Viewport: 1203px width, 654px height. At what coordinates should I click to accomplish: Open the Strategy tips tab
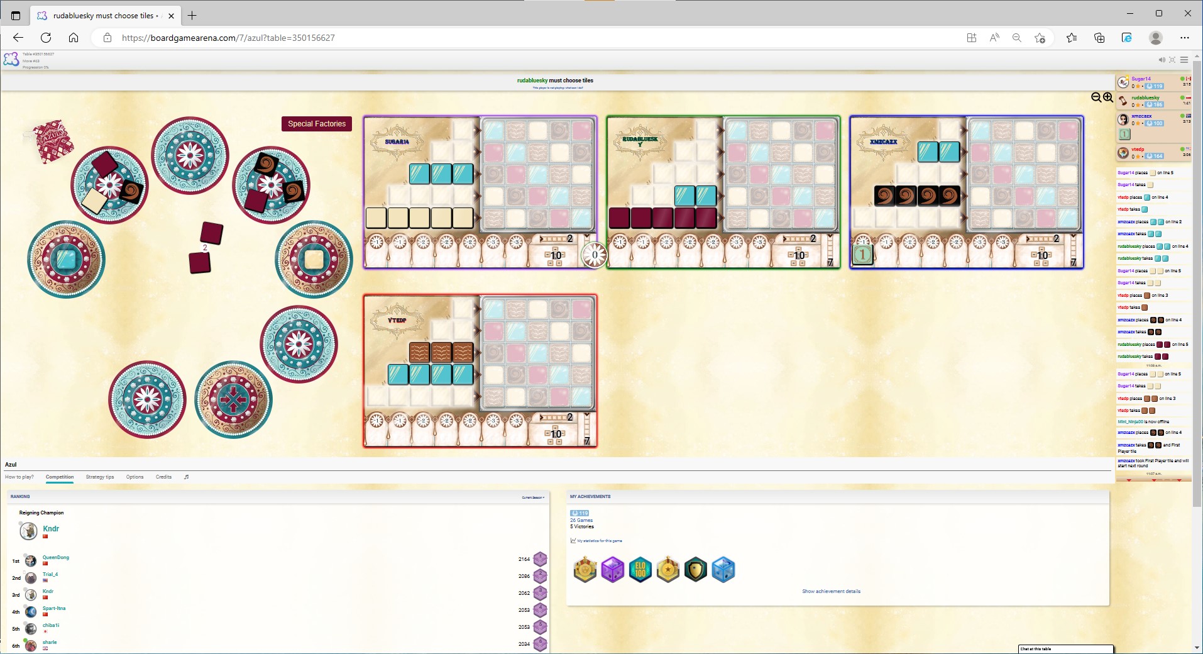(100, 477)
